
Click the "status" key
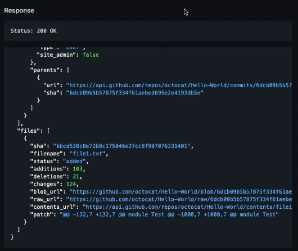point(43,162)
